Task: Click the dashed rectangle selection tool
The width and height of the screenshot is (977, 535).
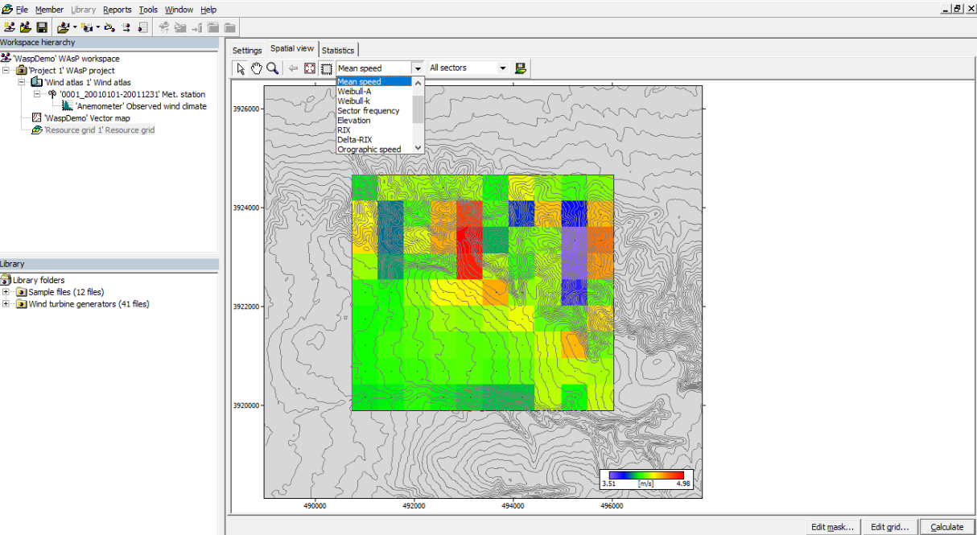Action: [x=326, y=68]
